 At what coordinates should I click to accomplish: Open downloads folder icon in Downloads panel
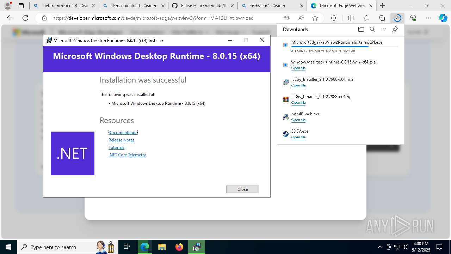361,29
